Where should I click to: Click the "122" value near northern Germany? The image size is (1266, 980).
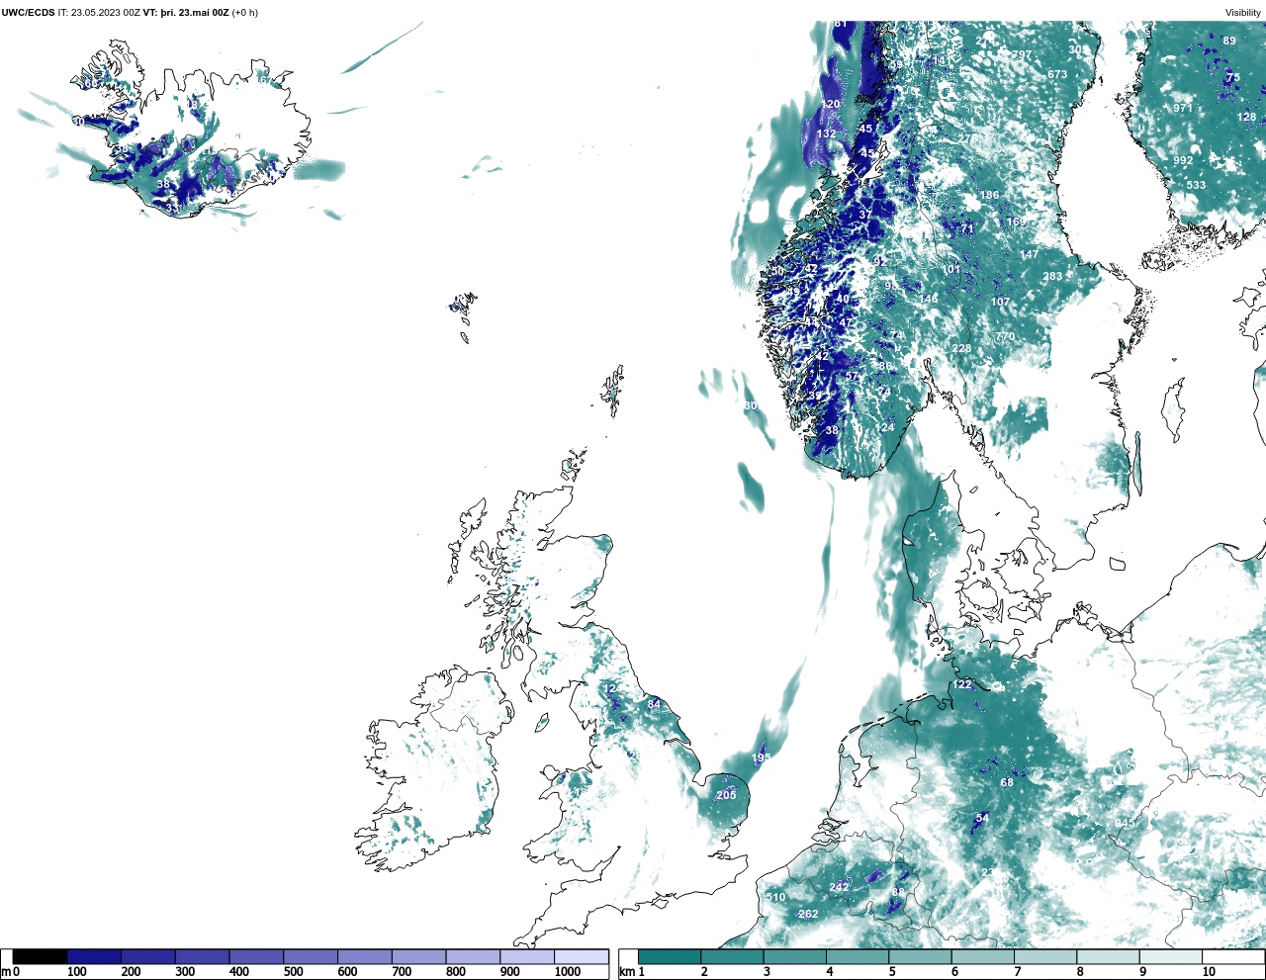coord(962,685)
